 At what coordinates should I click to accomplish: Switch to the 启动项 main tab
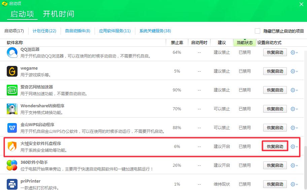pyautogui.click(x=22, y=14)
